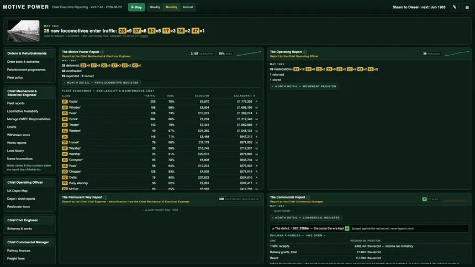Click class 42 badge in Warship row
The height and width of the screenshot is (267, 475).
(65, 148)
